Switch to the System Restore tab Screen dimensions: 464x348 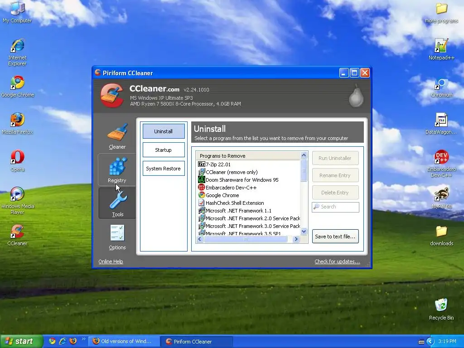click(163, 169)
